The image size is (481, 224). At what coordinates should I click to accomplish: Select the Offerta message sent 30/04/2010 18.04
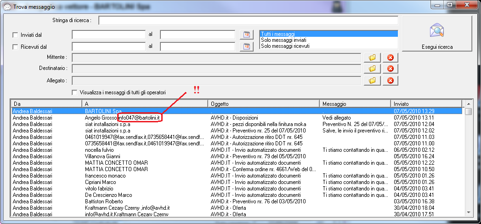237,208
